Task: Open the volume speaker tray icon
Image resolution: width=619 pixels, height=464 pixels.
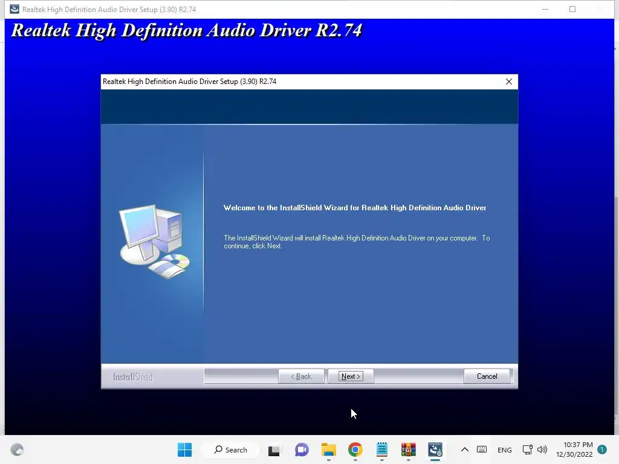Action: [542, 449]
